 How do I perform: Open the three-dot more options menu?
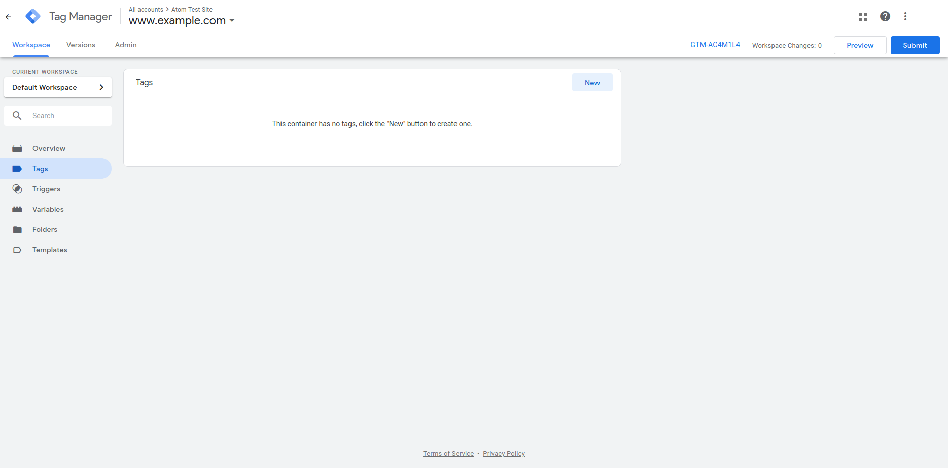(x=905, y=16)
